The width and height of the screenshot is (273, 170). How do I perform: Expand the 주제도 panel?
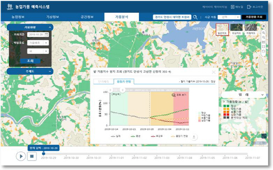[x=30, y=71]
